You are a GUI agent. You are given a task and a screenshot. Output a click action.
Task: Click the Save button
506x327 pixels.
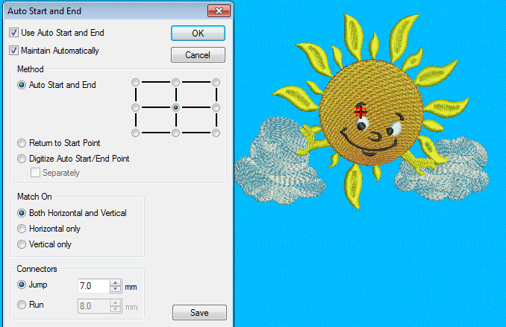199,313
